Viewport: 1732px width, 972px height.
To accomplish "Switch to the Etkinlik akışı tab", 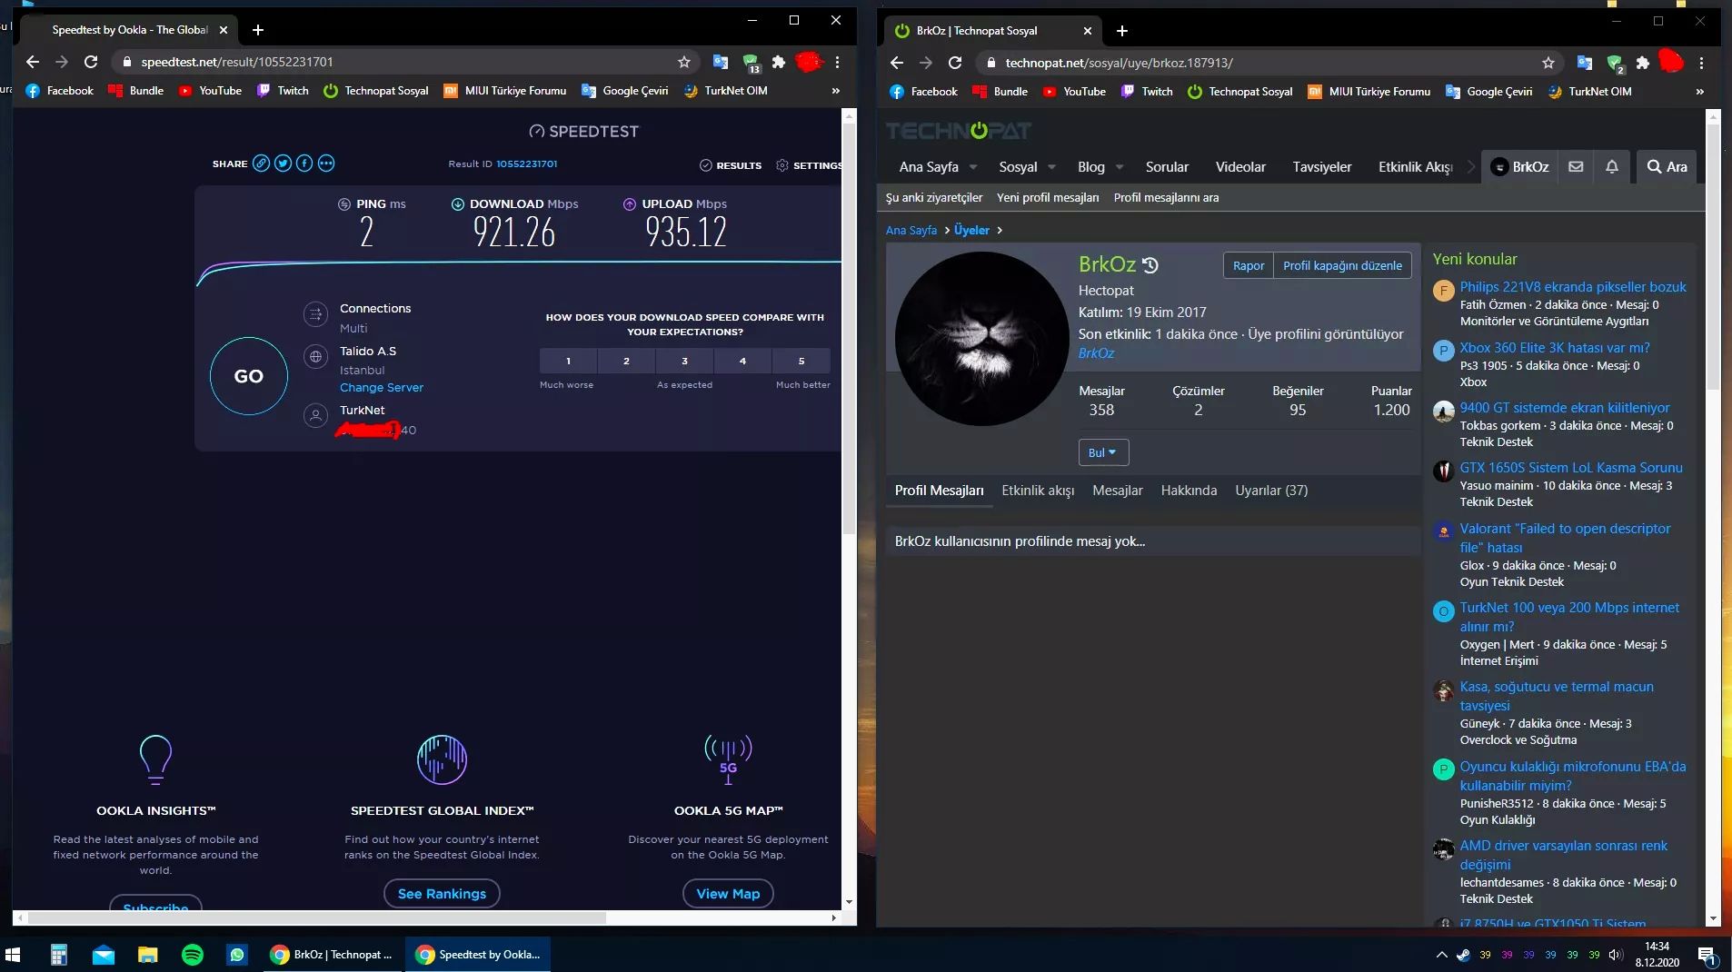I will pyautogui.click(x=1038, y=491).
